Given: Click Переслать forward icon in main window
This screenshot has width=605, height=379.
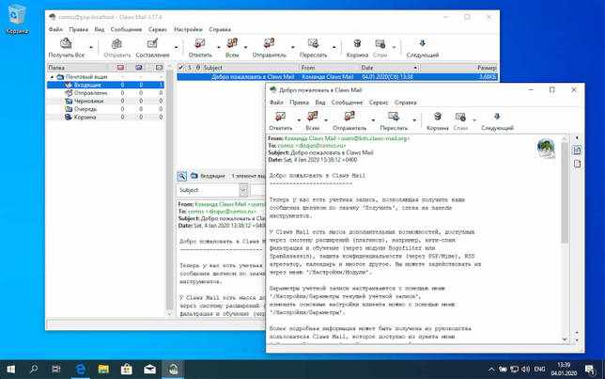Looking at the screenshot, I should click(313, 43).
